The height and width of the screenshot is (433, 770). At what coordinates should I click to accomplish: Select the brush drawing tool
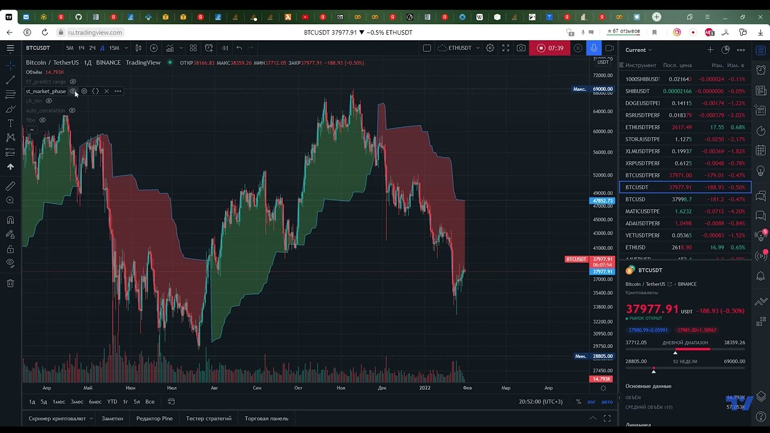coord(10,109)
